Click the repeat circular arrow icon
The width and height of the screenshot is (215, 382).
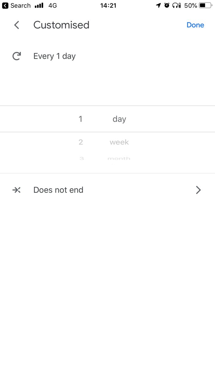coord(16,56)
